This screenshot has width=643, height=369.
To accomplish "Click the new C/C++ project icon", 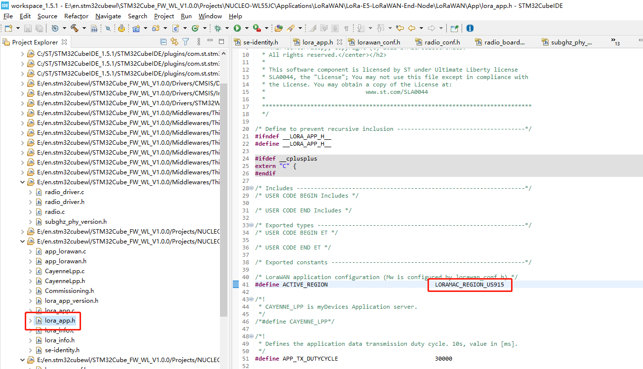I will coord(136,28).
